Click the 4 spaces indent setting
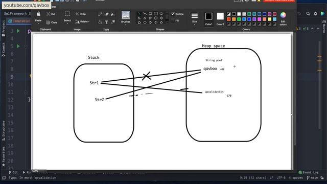This screenshot has width=327, height=184. pos(295,178)
